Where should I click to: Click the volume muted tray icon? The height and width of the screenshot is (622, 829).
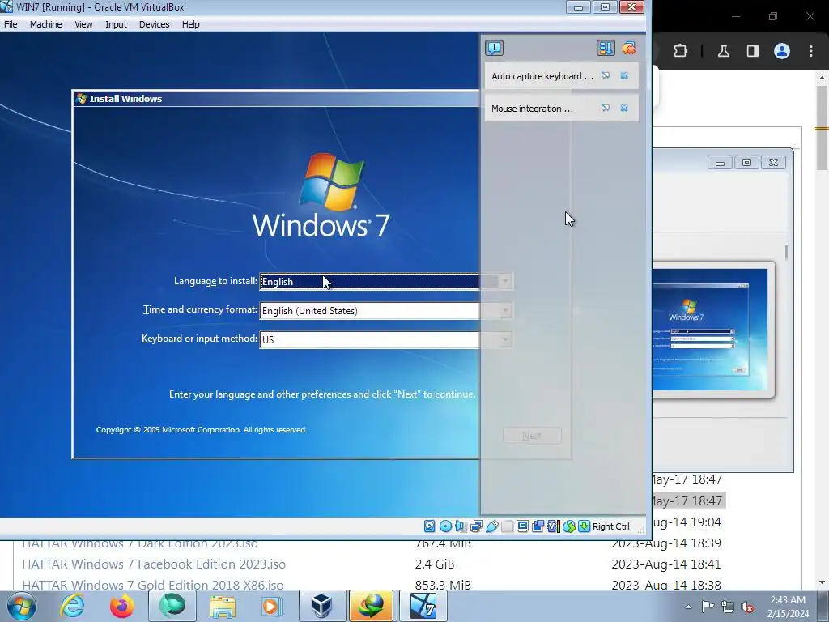747,607
